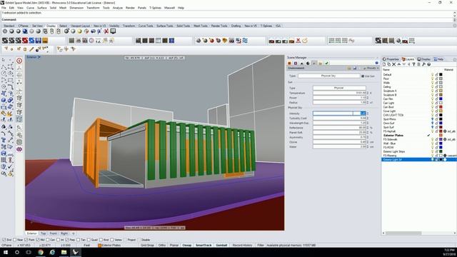
Task: Open the Internet Explorer taskbar icon
Action: coord(52,252)
